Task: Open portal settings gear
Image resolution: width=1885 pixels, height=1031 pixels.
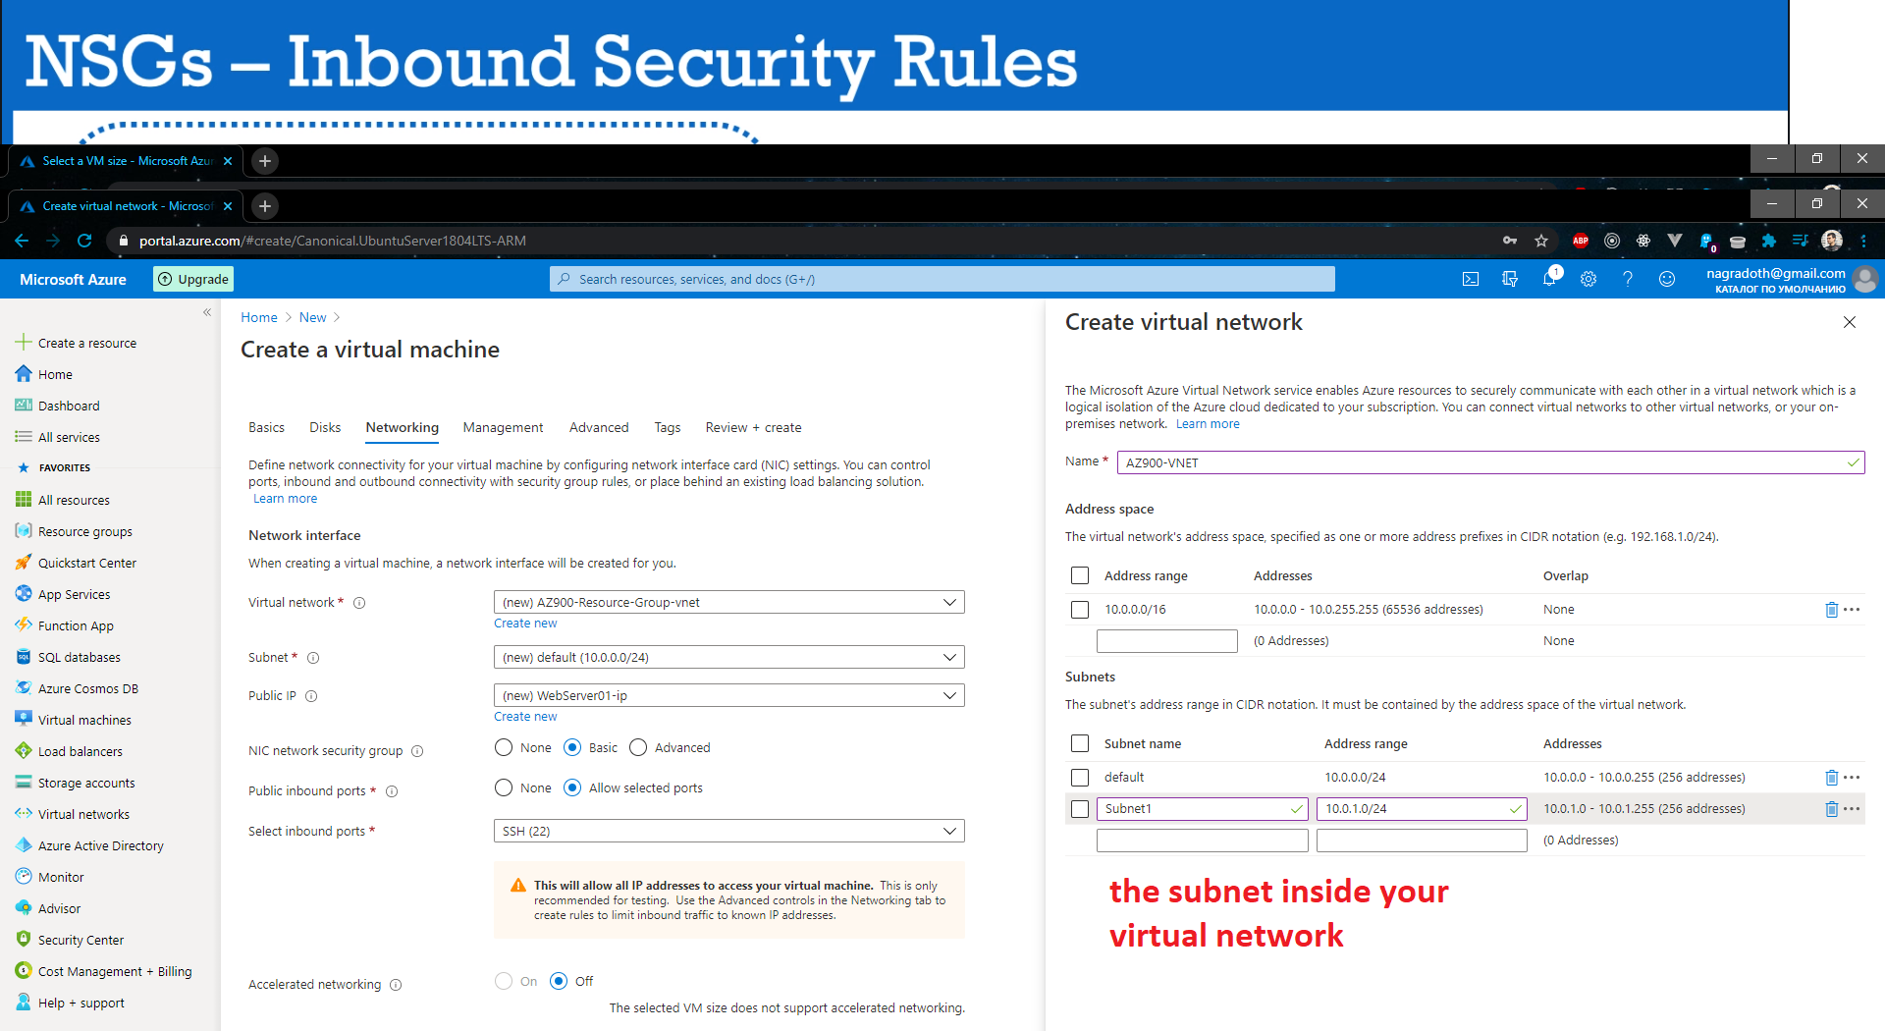Action: point(1589,279)
